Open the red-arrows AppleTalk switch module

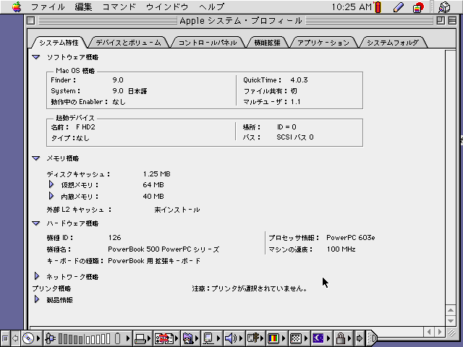tap(167, 338)
